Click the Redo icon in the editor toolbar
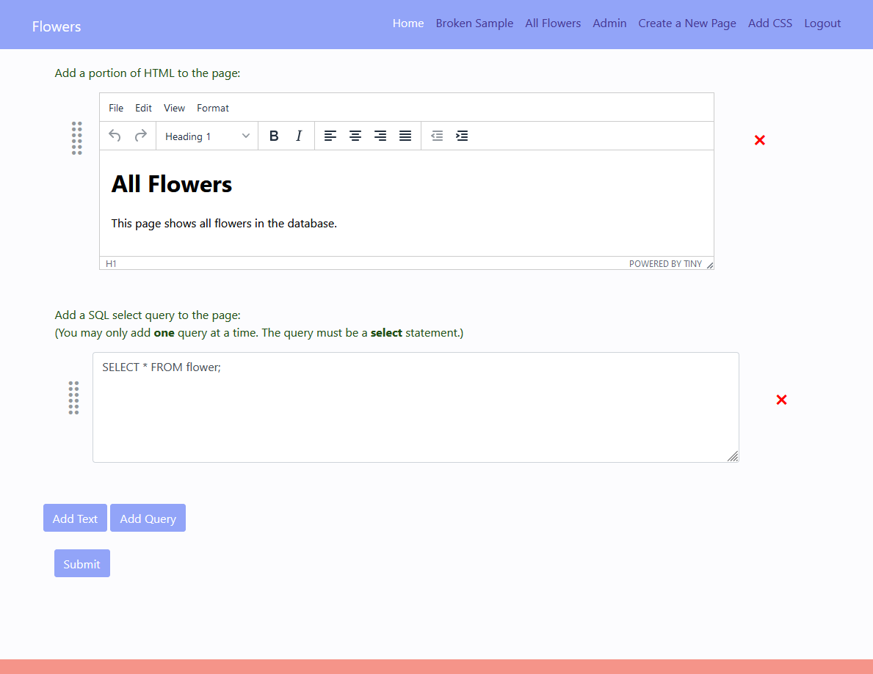The height and width of the screenshot is (674, 873). pos(140,136)
